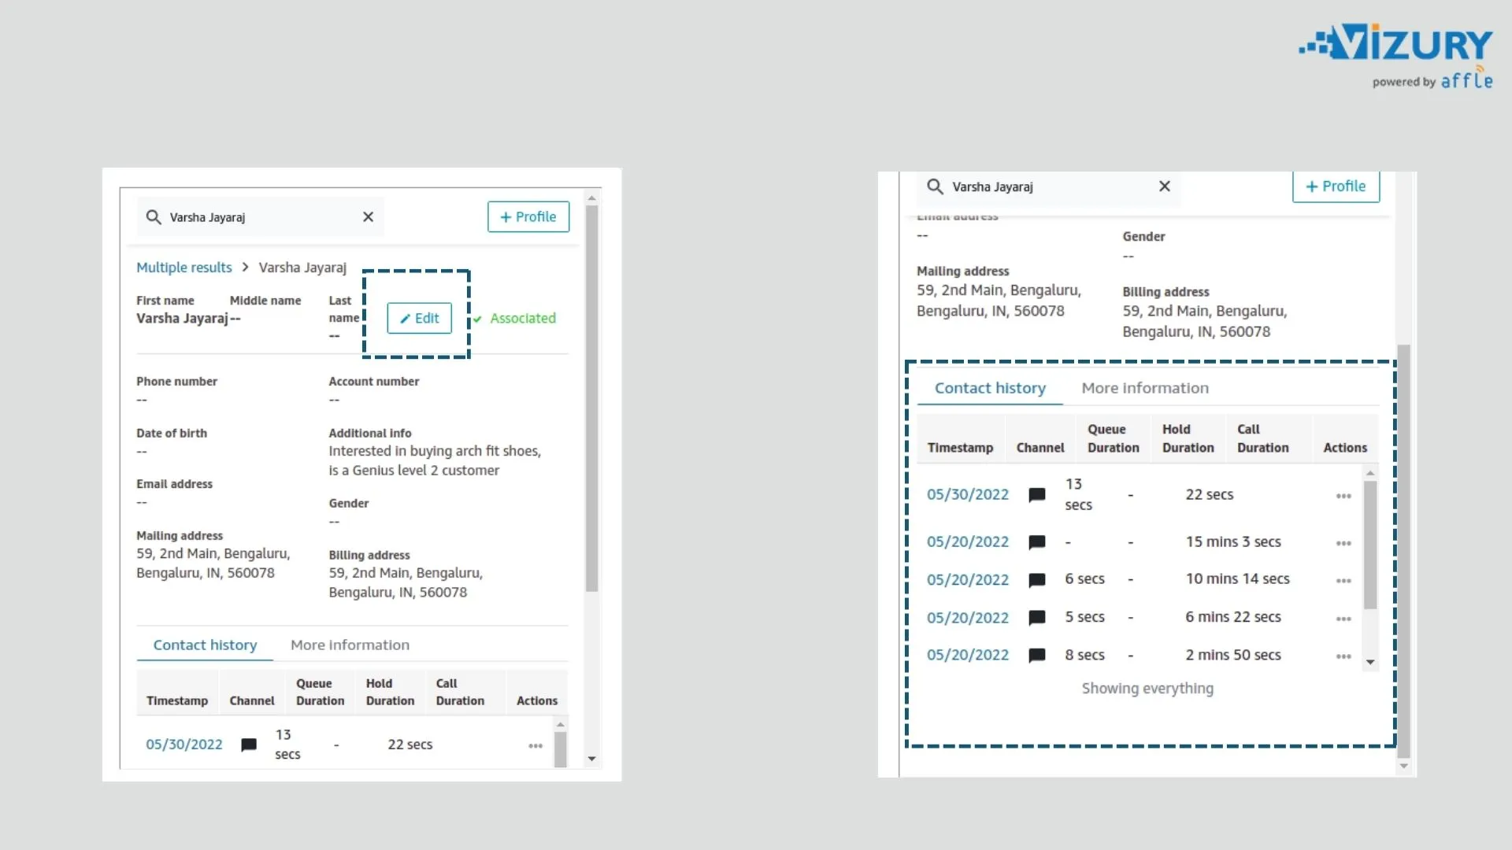Open 05/30/2022 contact in right panel
Screen dimensions: 1512x850
click(968, 494)
